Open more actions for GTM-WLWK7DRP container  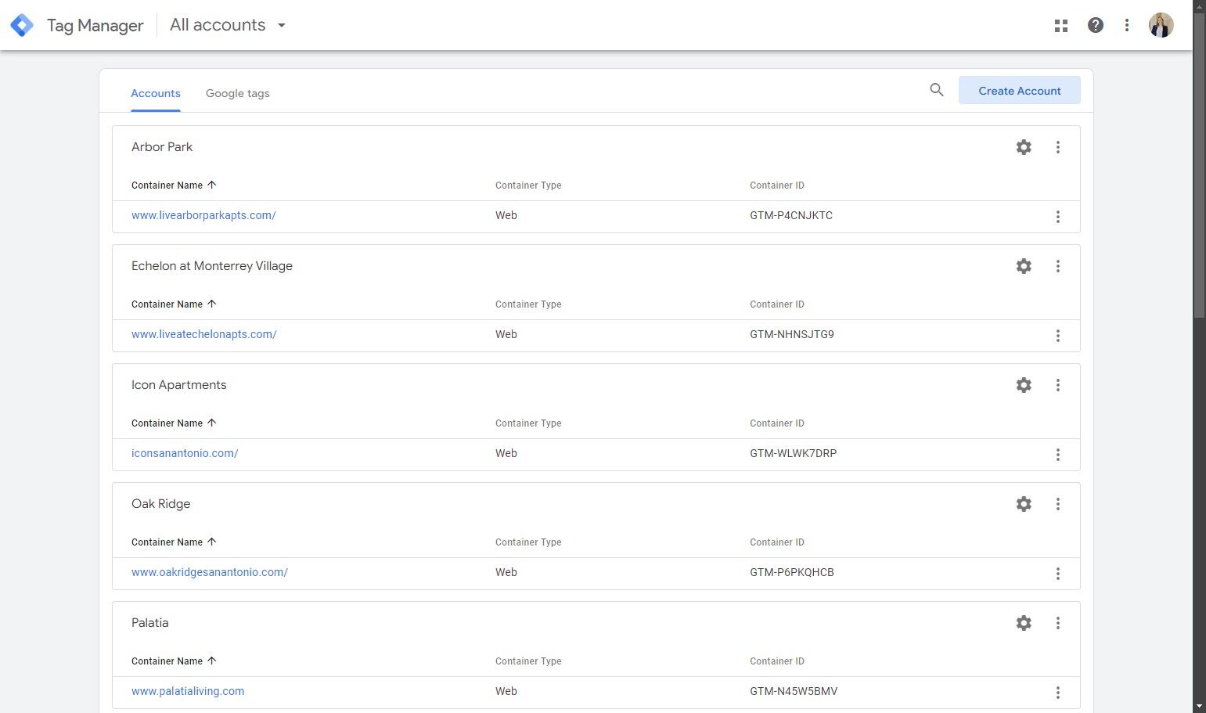click(1058, 455)
